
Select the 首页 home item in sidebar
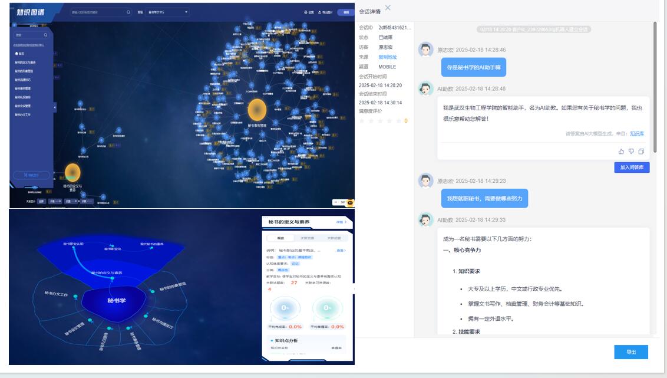pyautogui.click(x=20, y=53)
